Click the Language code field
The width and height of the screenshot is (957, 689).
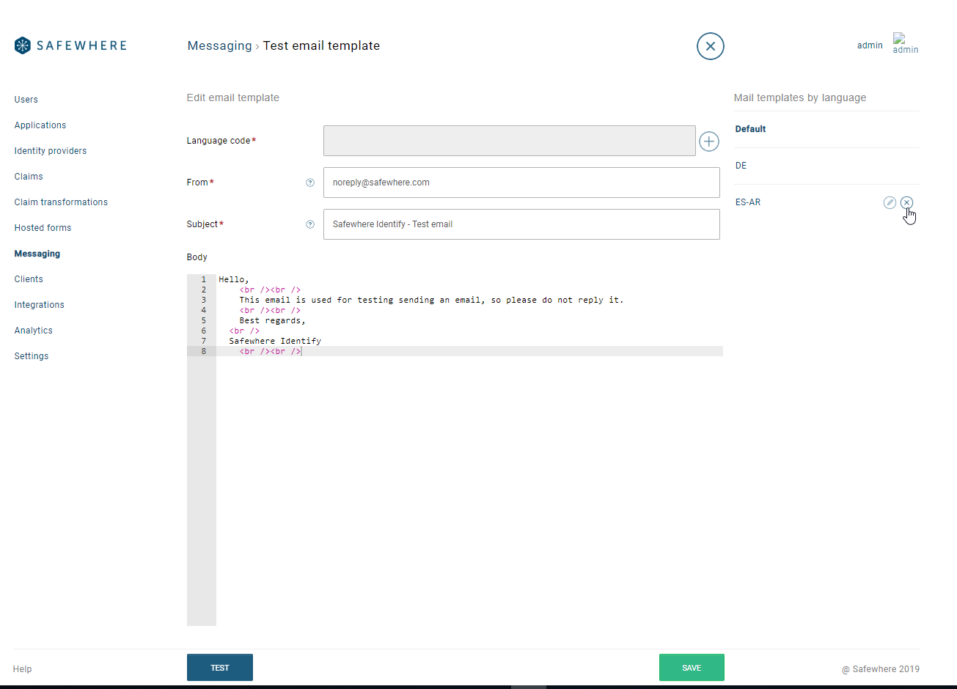pyautogui.click(x=510, y=141)
